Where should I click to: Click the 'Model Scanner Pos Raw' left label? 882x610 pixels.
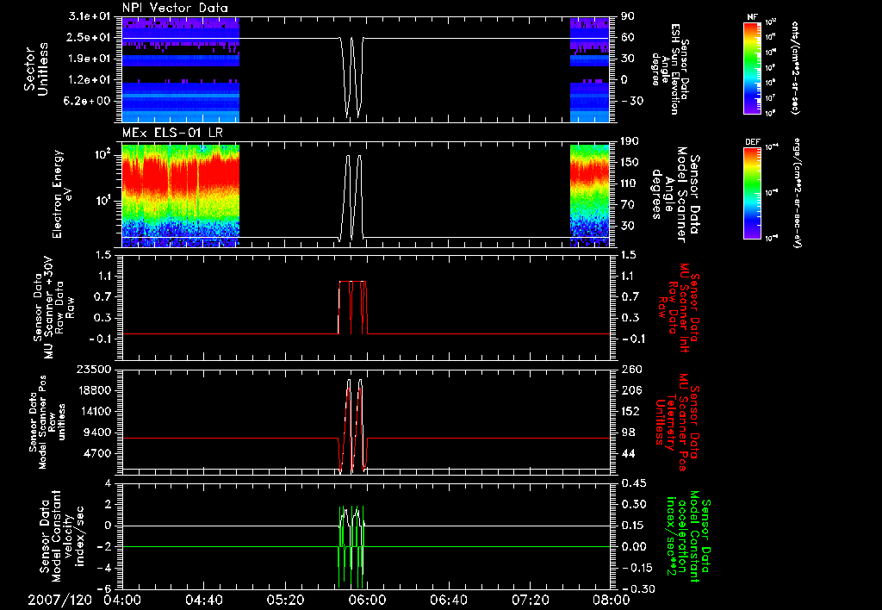tap(47, 422)
